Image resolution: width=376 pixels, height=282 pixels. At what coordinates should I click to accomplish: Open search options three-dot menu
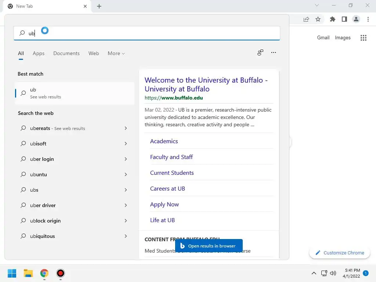point(274,53)
